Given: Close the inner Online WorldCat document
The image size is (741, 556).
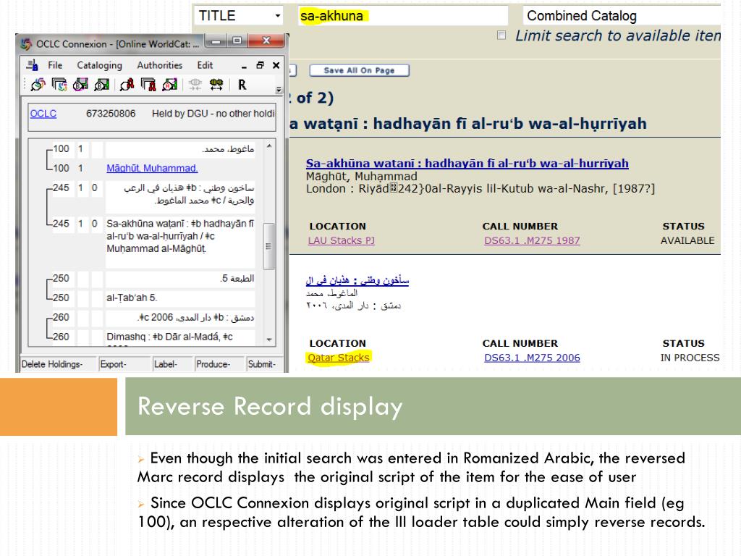Looking at the screenshot, I should click(276, 65).
